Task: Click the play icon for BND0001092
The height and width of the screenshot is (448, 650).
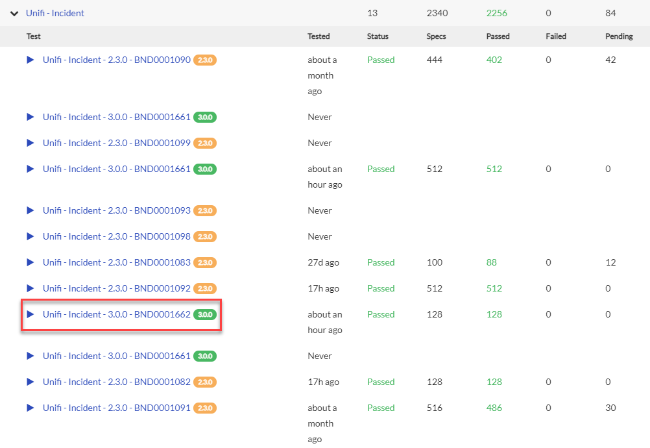Action: [30, 288]
